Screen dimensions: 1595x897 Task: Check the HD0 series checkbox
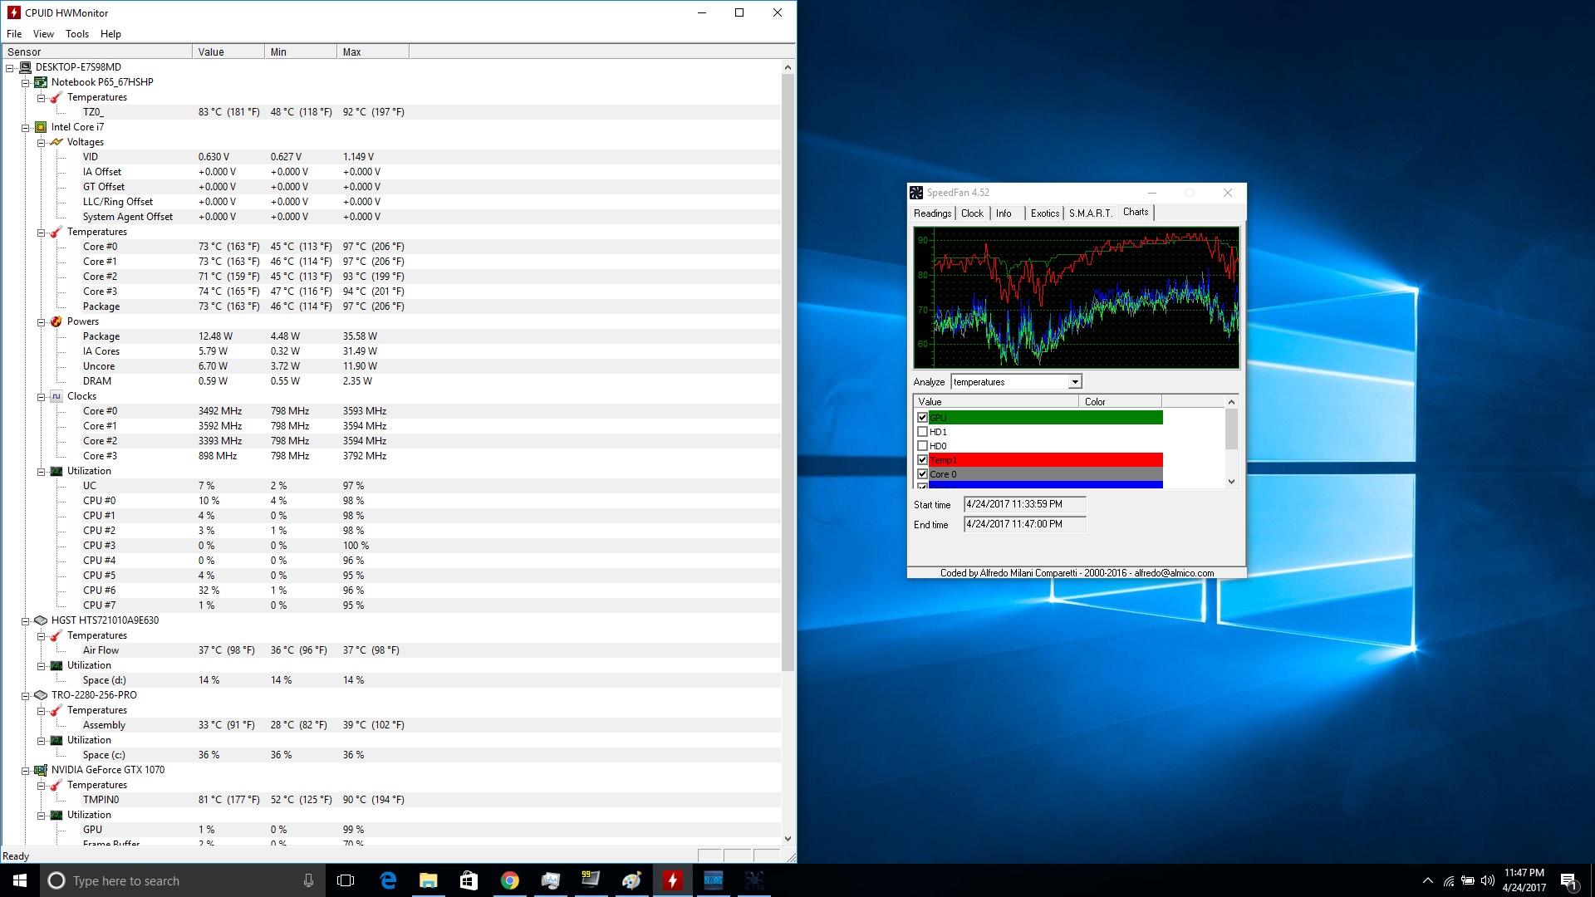[x=922, y=446]
